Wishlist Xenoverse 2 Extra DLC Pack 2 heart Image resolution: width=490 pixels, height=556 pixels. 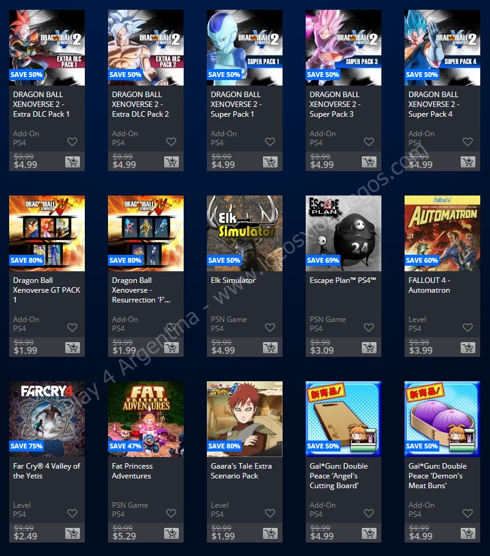pos(171,142)
